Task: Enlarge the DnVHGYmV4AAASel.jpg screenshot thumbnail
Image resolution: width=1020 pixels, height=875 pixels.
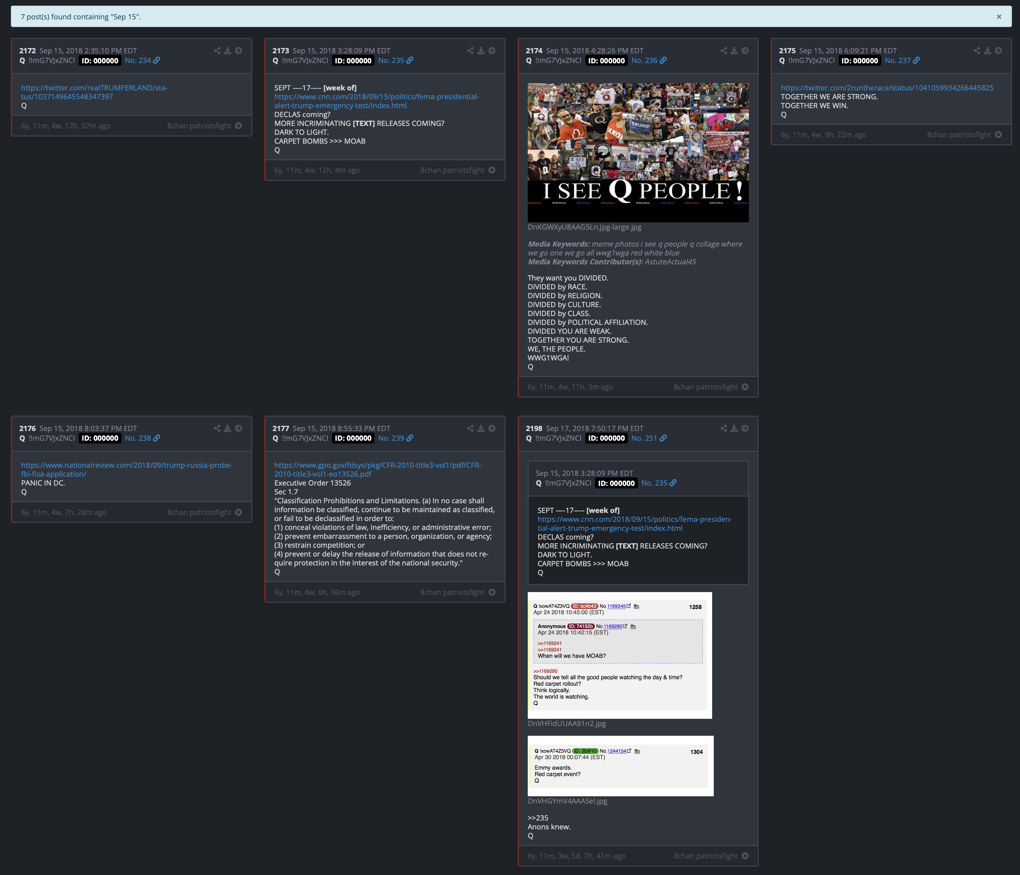Action: (x=620, y=766)
